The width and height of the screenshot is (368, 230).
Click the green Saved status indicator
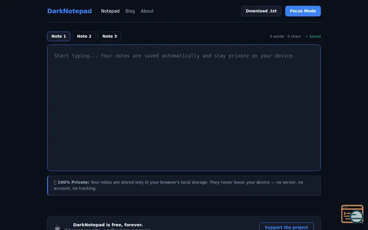(313, 36)
